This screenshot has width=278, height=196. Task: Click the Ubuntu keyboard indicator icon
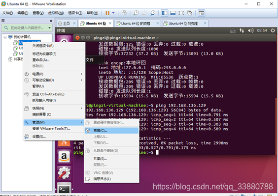click(x=233, y=31)
